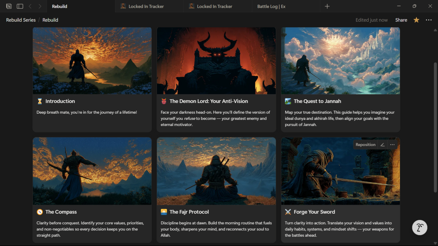Open The Demon Lord: Your Anti-Vision title
438x246 pixels.
209,101
